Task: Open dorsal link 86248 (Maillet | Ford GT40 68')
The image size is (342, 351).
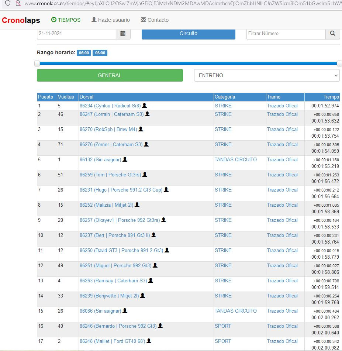Action: pos(113,341)
